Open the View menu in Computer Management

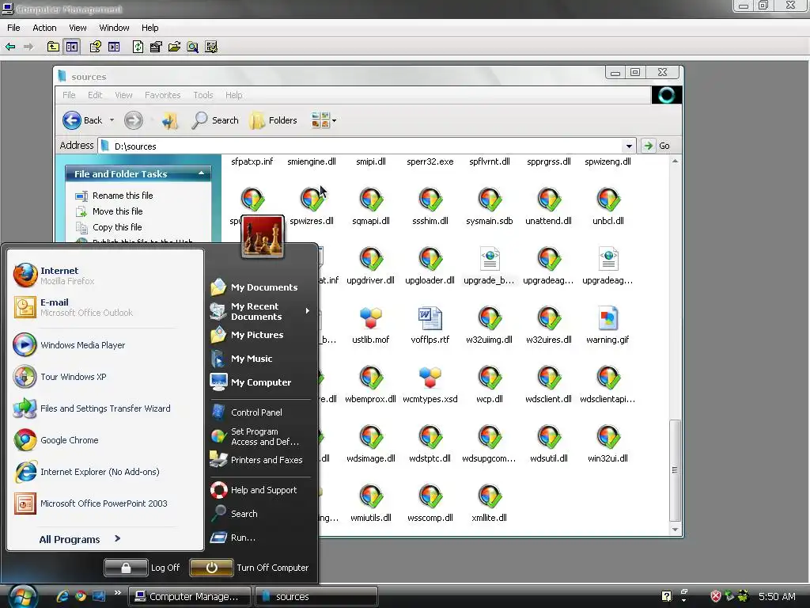tap(78, 28)
